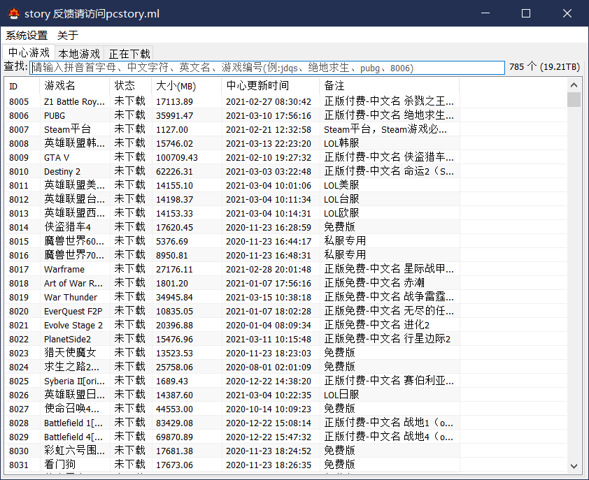Sort by the 中心更新时间 column header

coord(271,86)
